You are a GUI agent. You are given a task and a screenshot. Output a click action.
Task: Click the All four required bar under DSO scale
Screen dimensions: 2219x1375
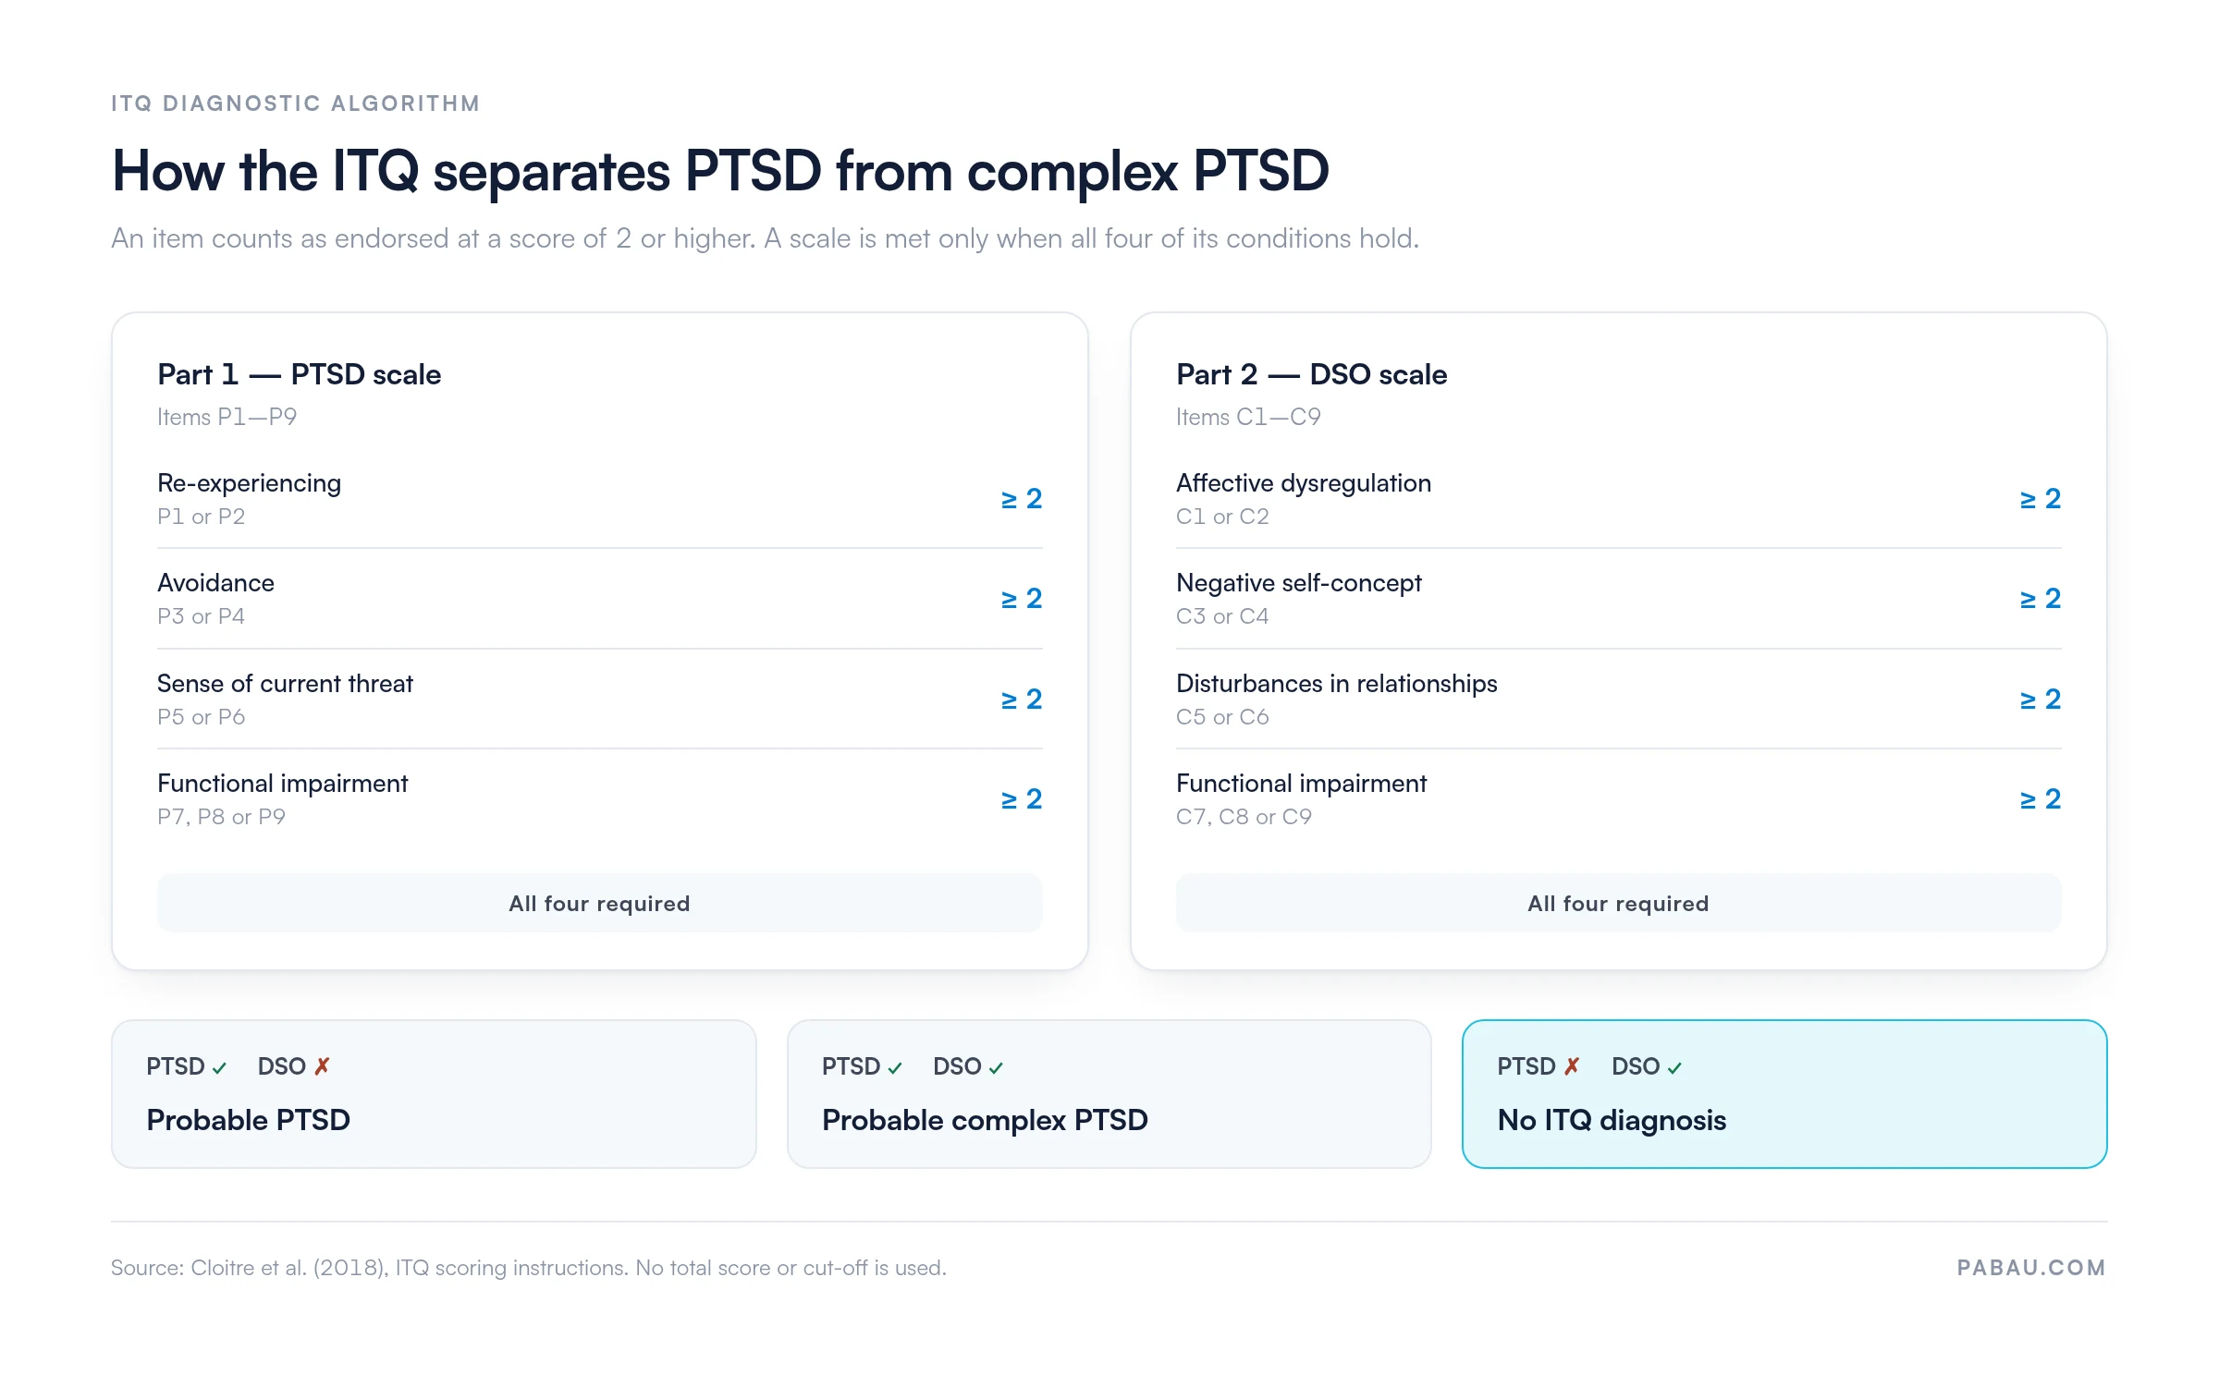pyautogui.click(x=1619, y=903)
